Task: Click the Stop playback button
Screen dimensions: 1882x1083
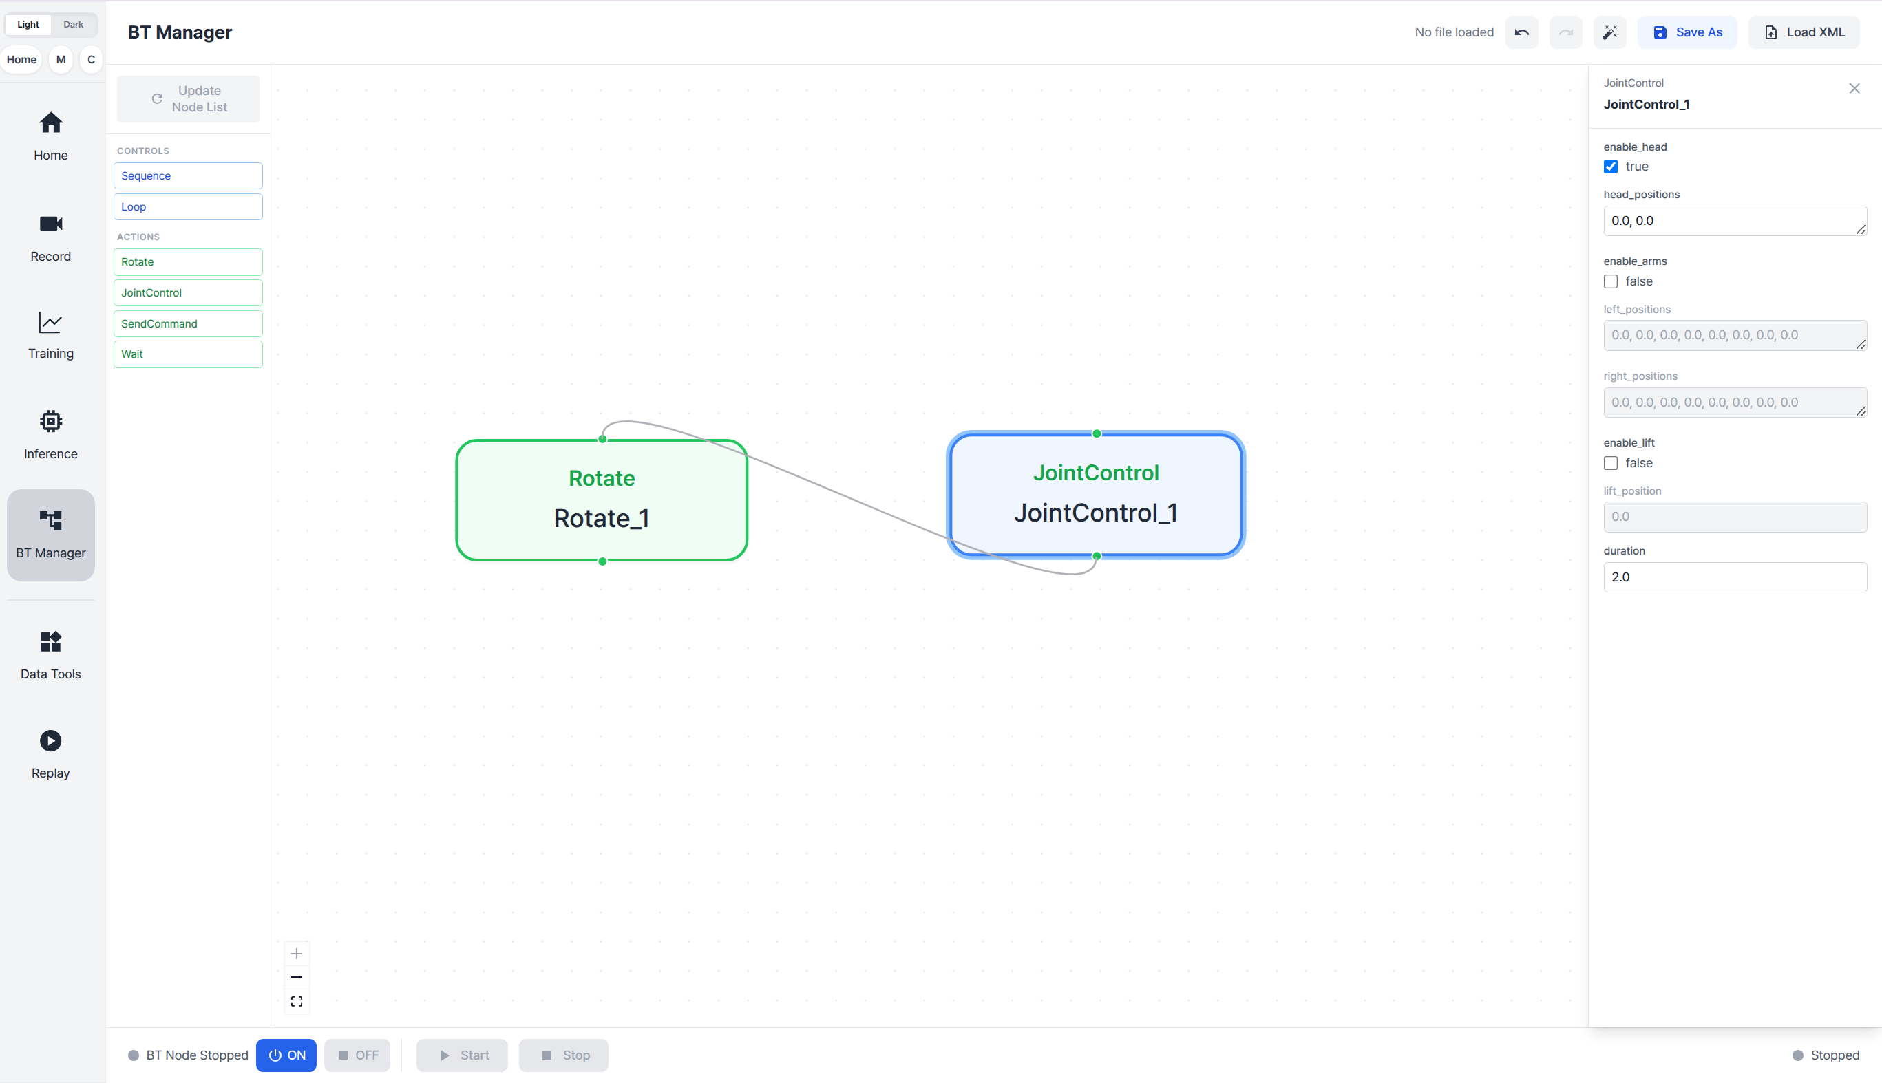Action: pyautogui.click(x=563, y=1055)
